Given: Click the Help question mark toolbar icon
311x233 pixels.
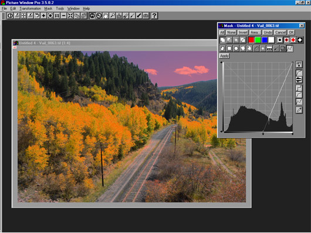Looking at the screenshot, I should coord(154,16).
